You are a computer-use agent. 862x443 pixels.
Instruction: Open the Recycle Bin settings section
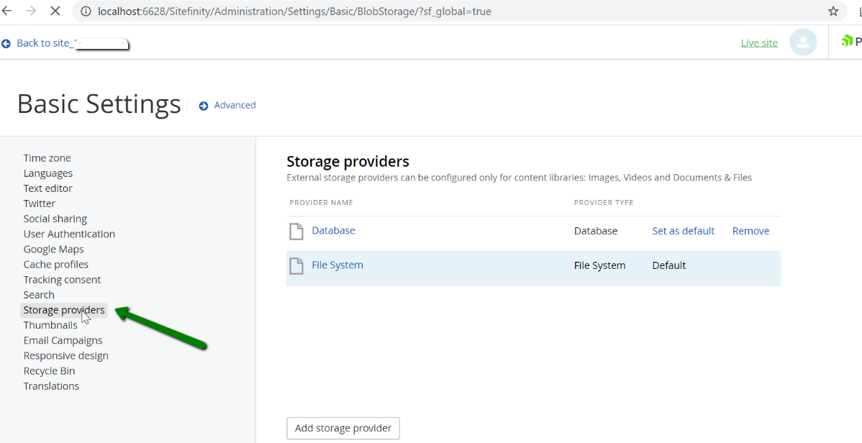coord(49,370)
